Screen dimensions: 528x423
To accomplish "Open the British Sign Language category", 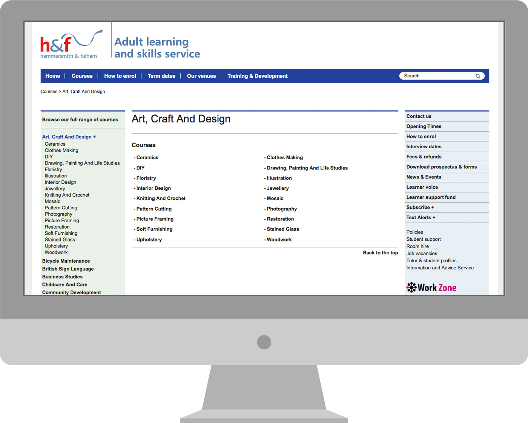I will [68, 269].
